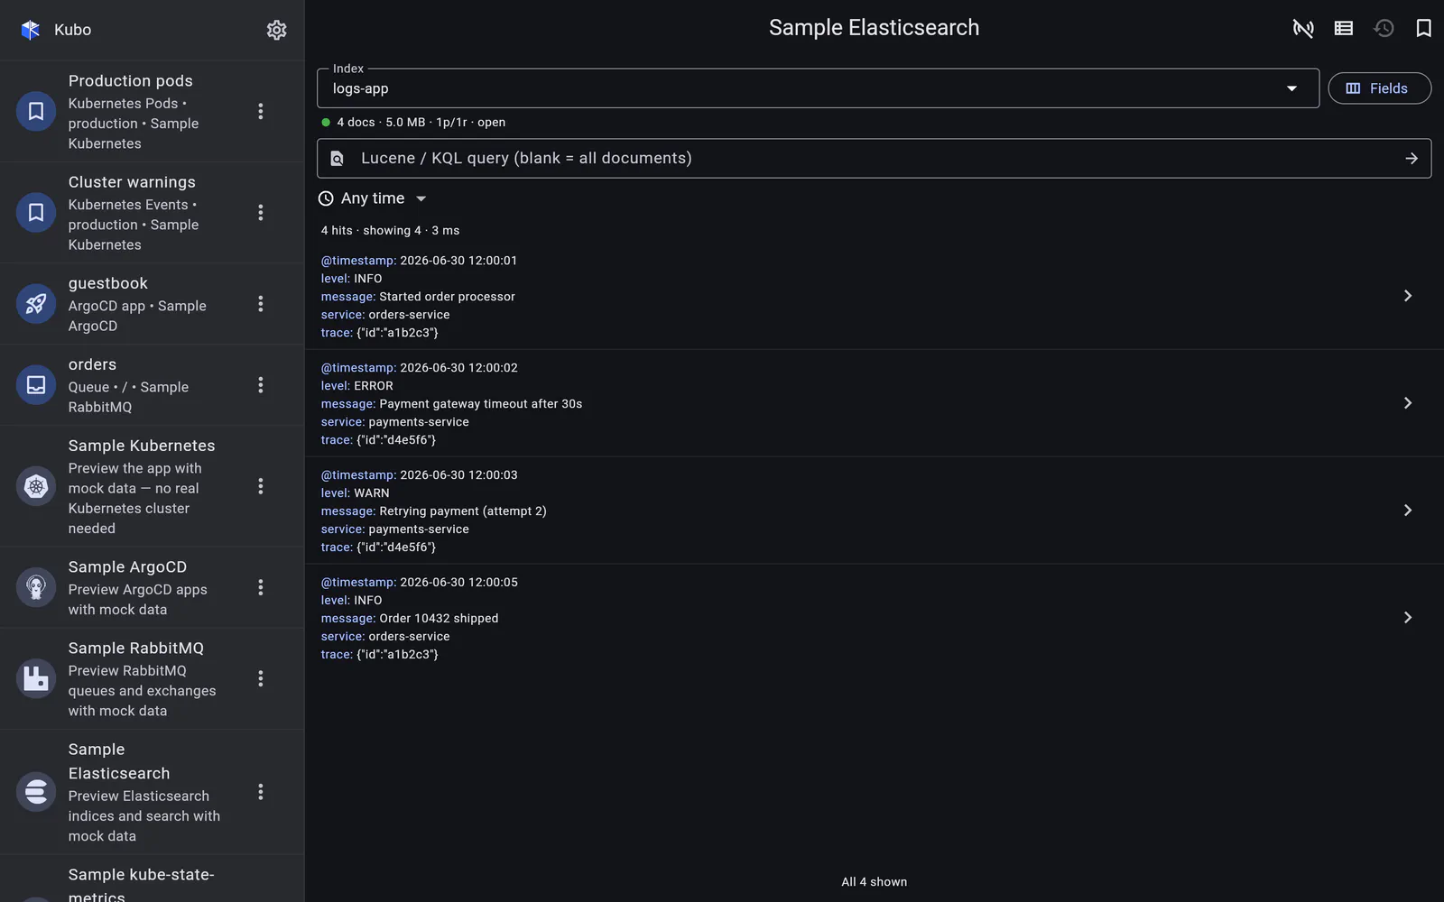Open query history clock icon

1384,28
